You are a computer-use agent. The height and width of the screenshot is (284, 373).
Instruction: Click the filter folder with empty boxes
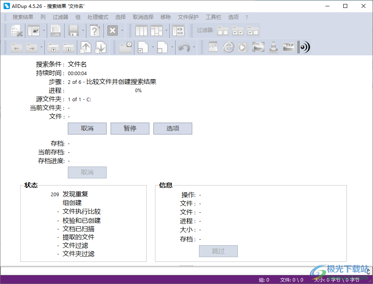223,30
